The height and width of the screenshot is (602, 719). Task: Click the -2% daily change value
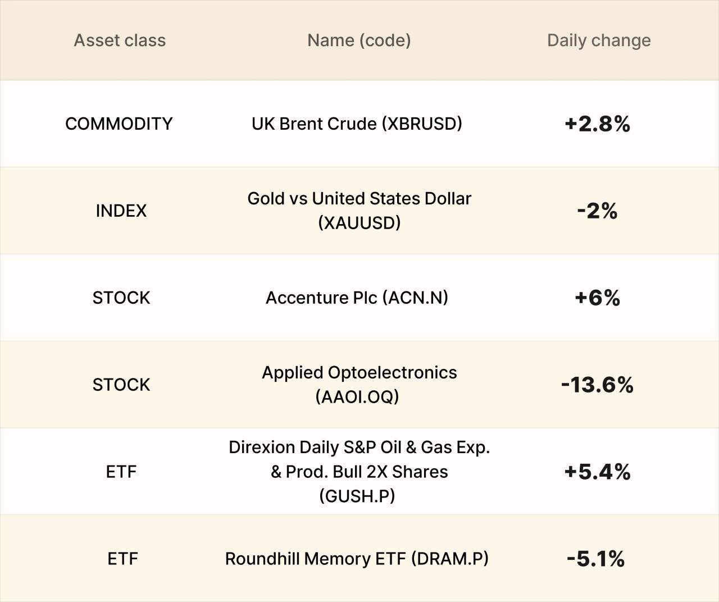click(598, 211)
